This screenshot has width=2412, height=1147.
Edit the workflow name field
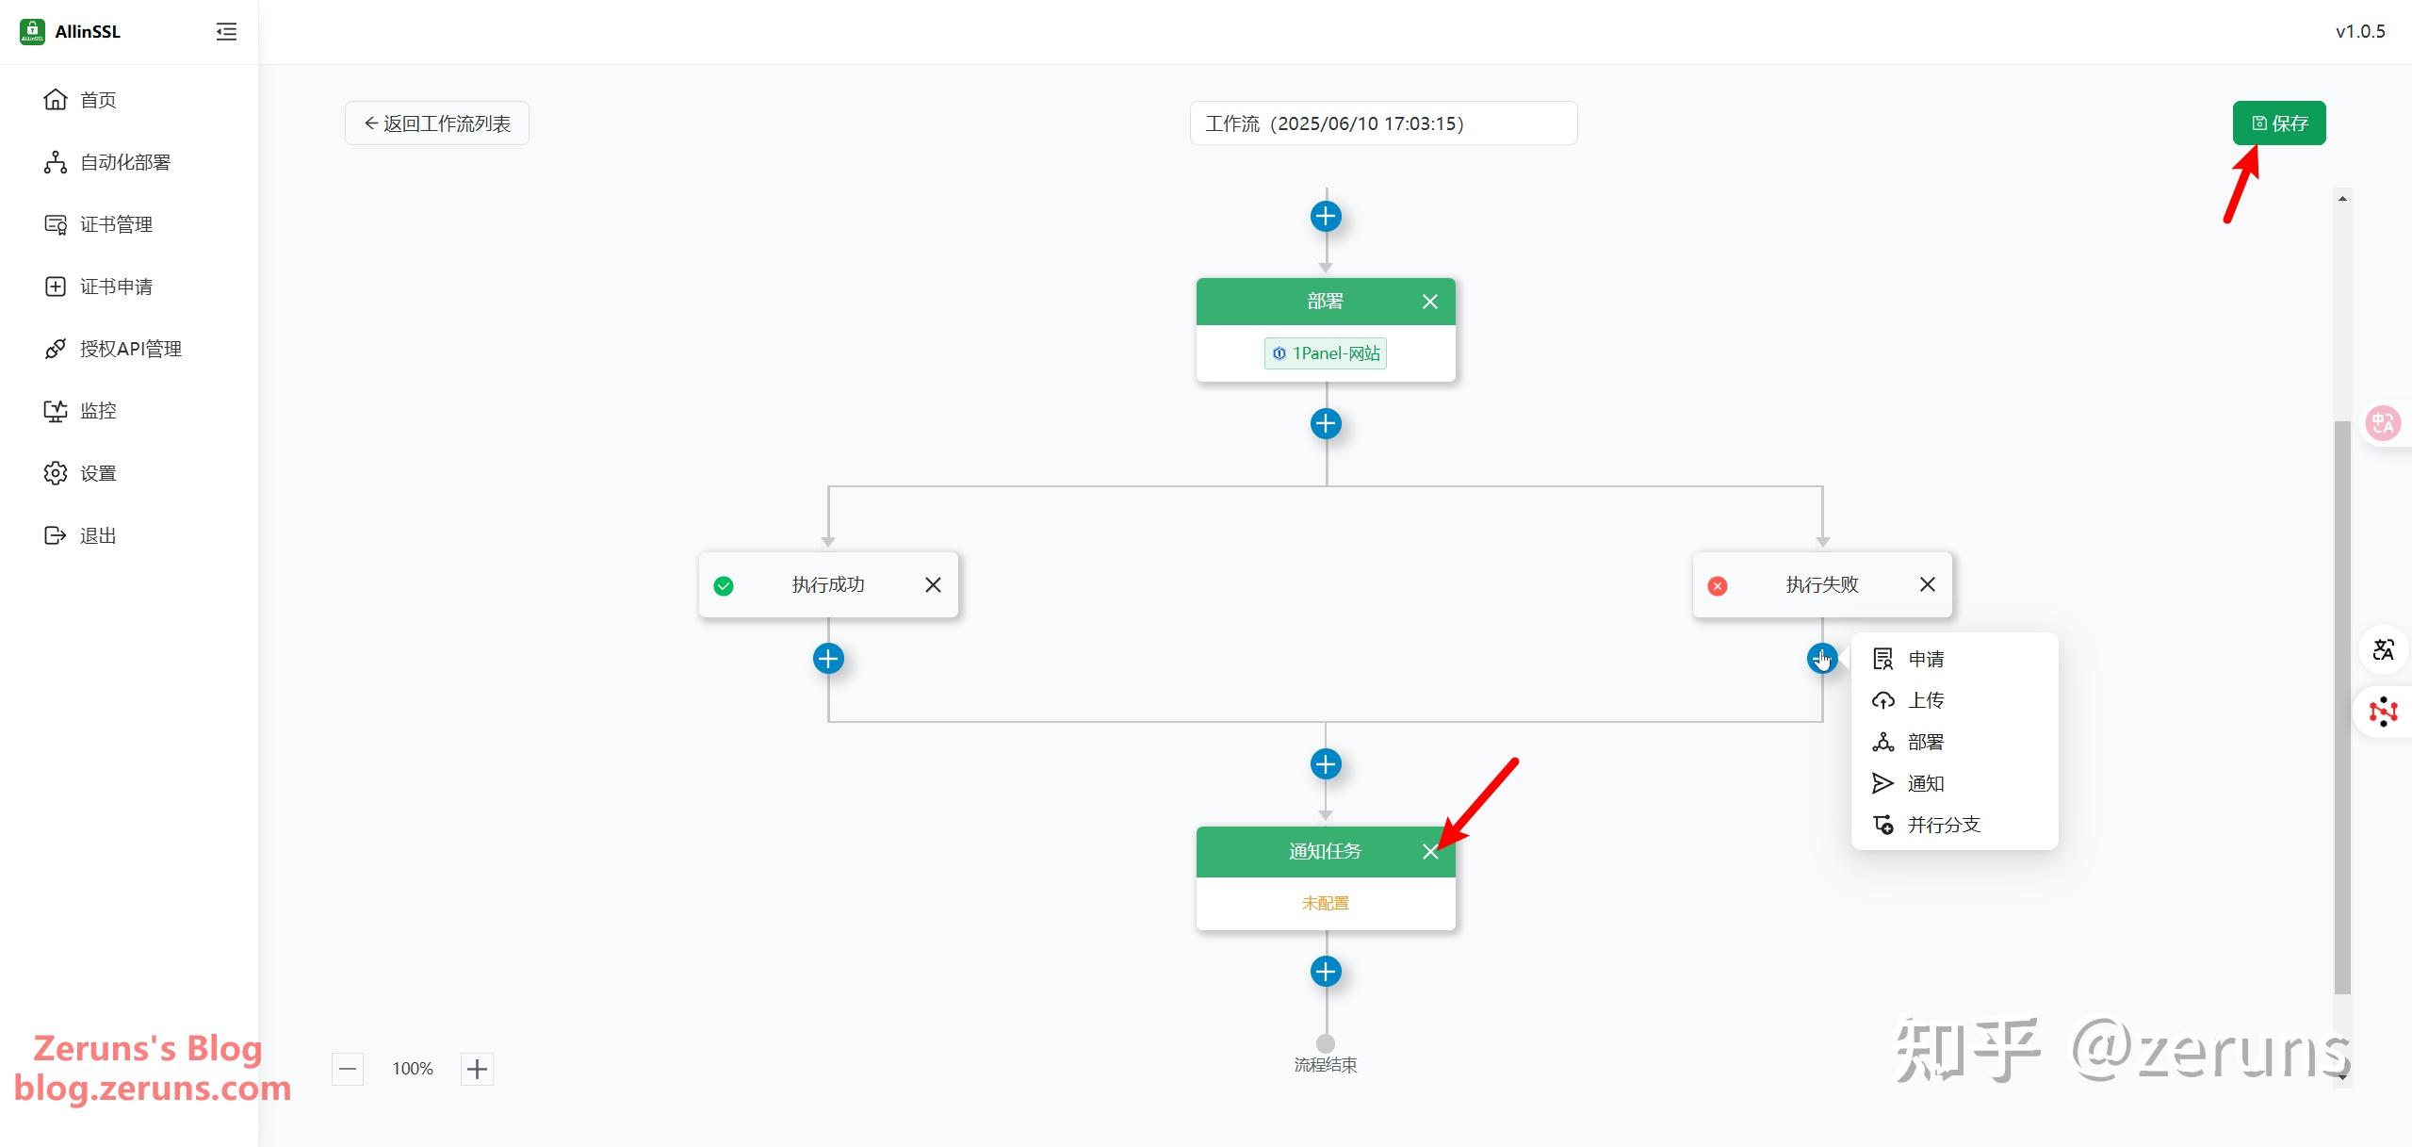coord(1382,123)
